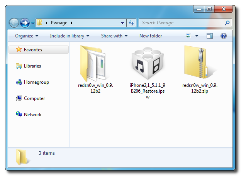Open the Organize menu

(27, 36)
